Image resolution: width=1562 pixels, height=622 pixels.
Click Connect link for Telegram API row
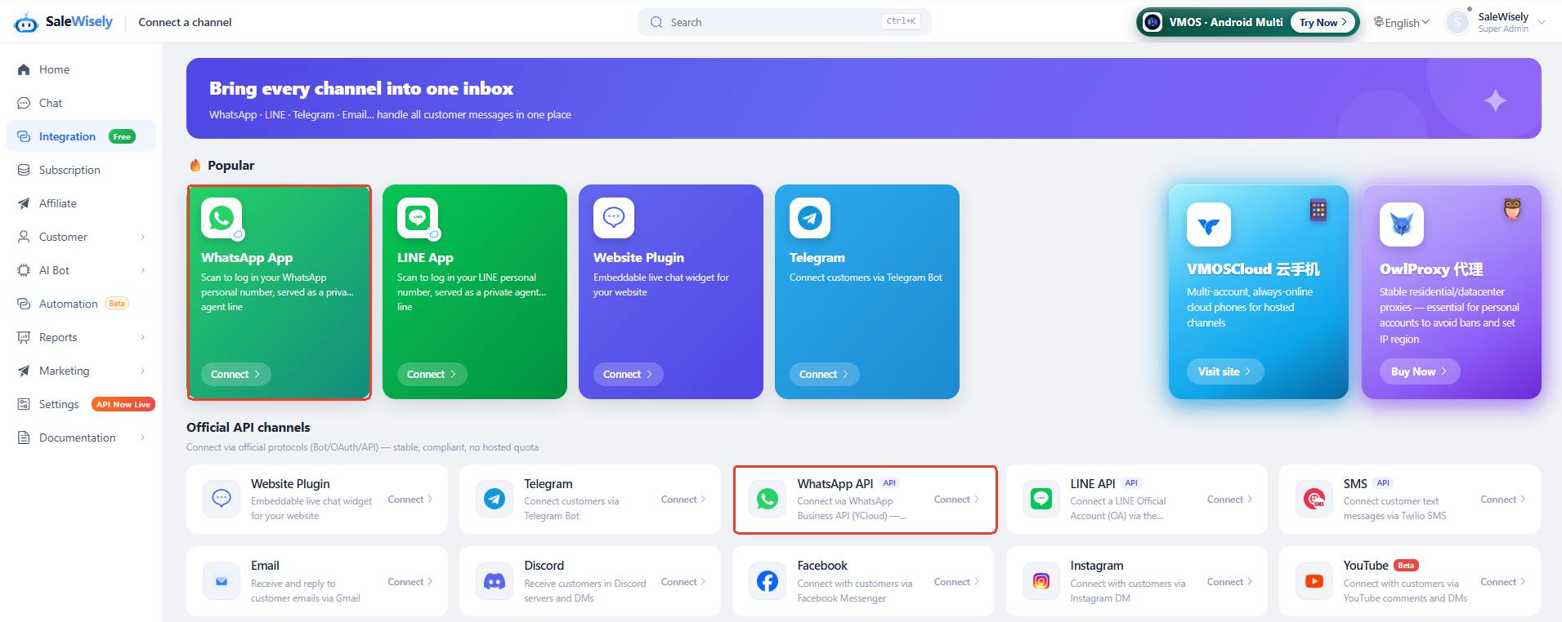(683, 500)
